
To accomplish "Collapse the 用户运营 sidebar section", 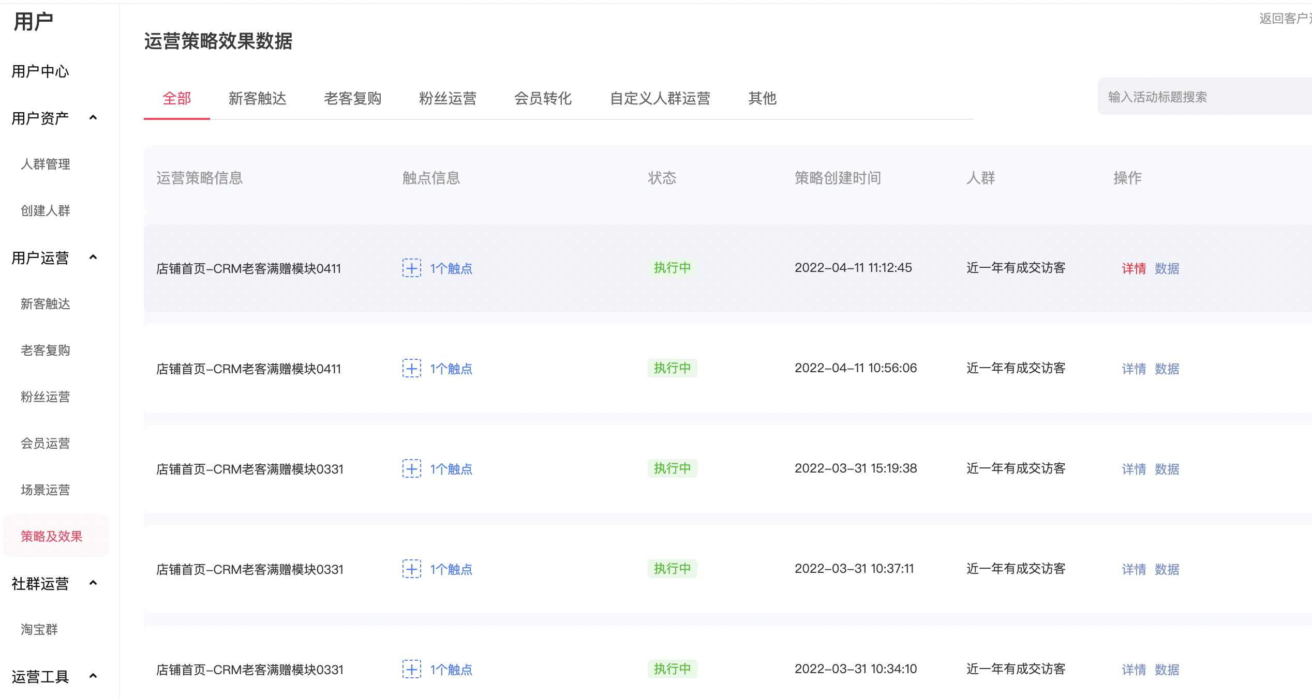I will click(93, 257).
